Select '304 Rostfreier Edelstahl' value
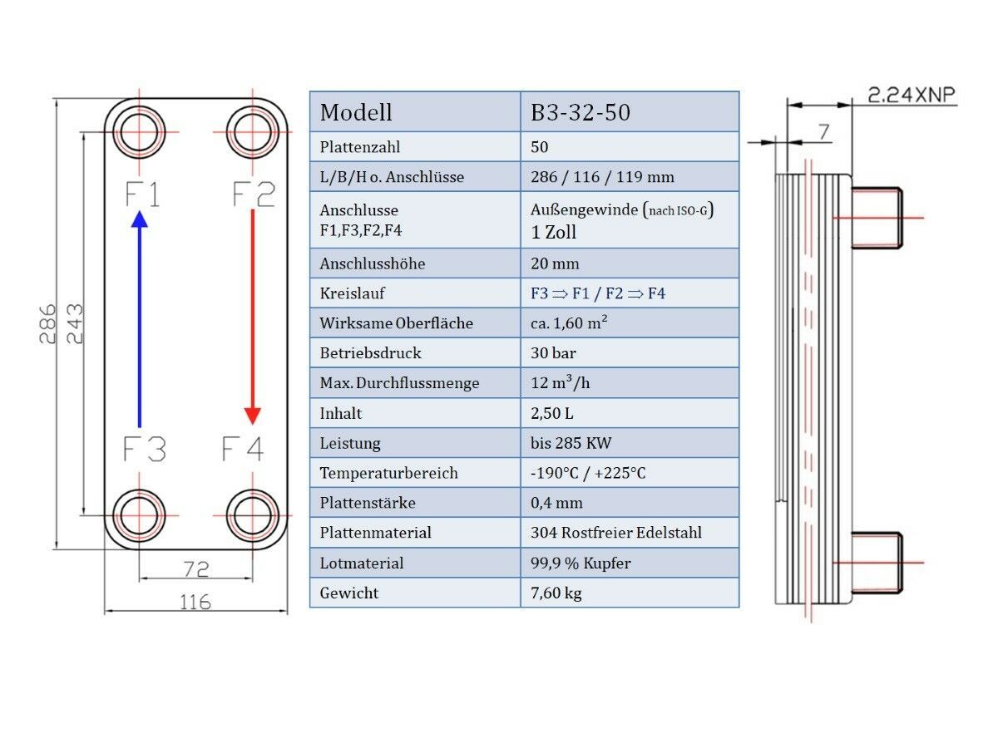The width and height of the screenshot is (998, 748). pyautogui.click(x=615, y=533)
